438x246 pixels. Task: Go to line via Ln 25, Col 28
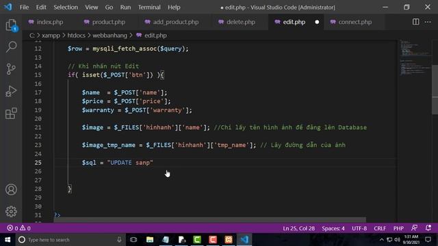(298, 228)
